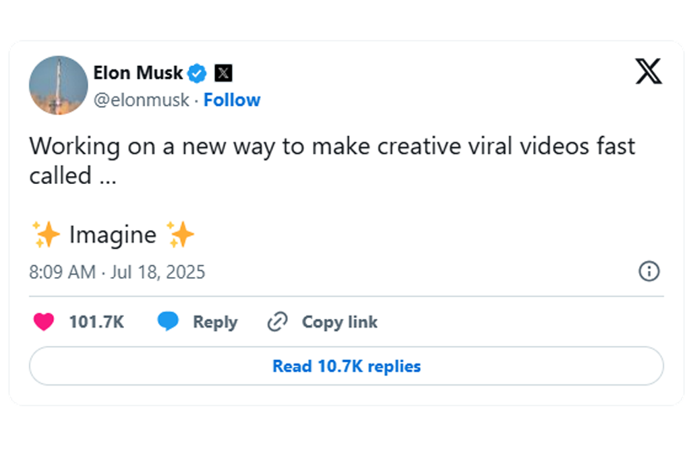Open the Elon Musk display name link
The height and width of the screenshot is (455, 685).
click(x=138, y=72)
